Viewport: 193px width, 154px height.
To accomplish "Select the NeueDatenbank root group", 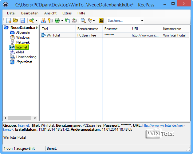I will pos(24,28).
